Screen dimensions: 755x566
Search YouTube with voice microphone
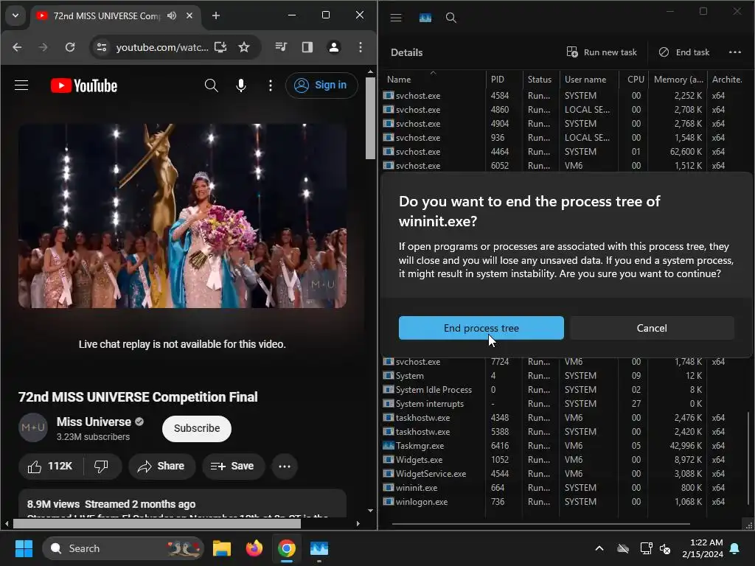[x=241, y=85]
